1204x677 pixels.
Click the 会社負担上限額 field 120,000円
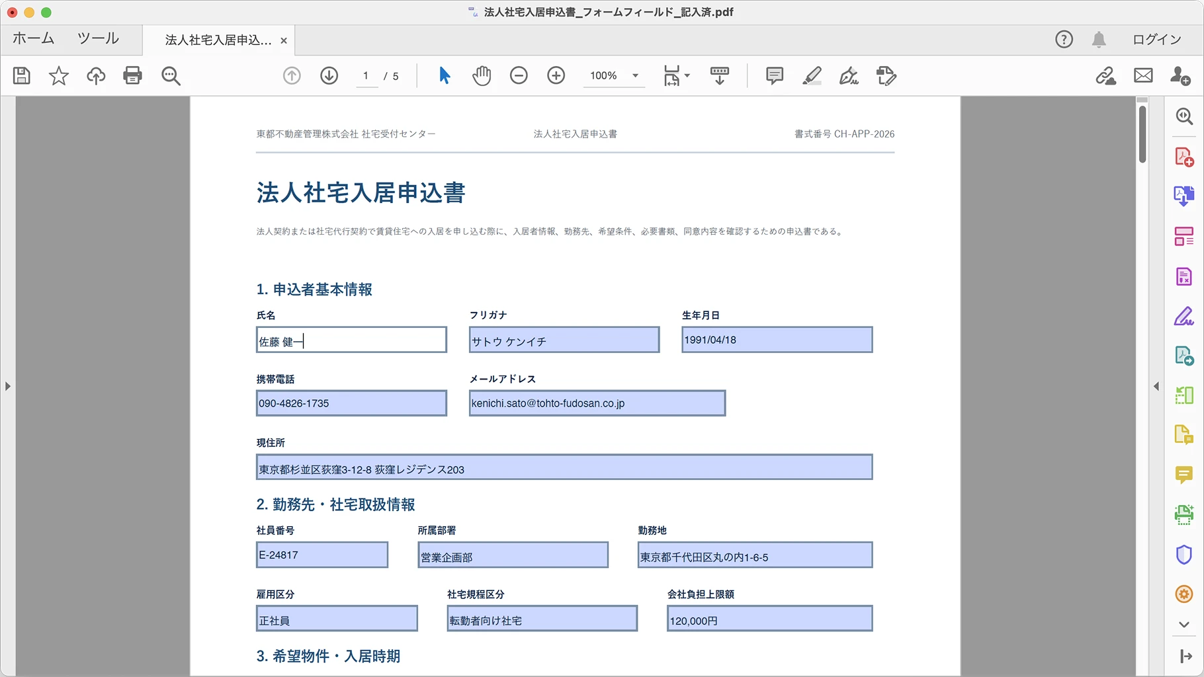pos(769,618)
